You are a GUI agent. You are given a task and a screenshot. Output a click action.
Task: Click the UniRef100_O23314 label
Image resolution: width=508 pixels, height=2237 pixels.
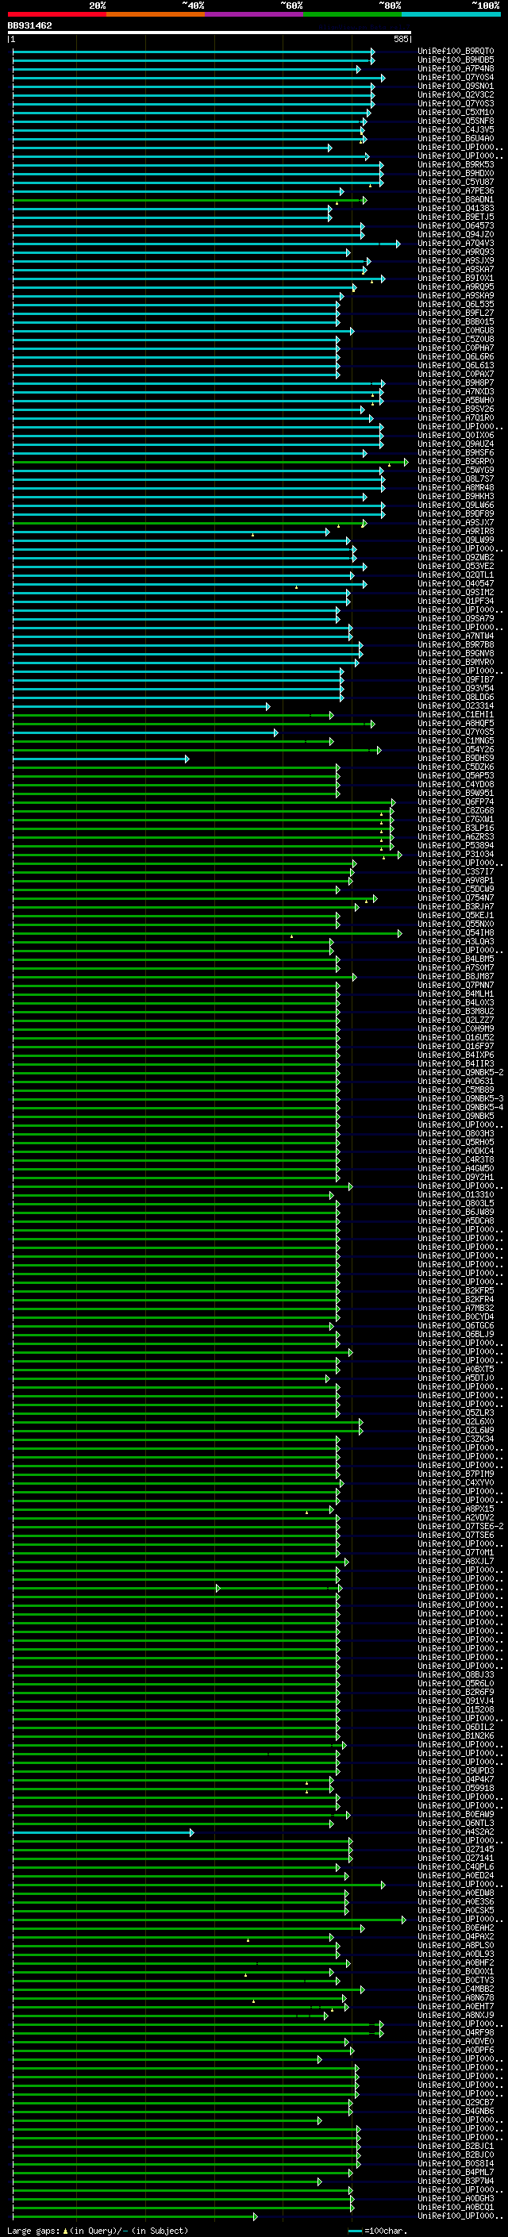tap(456, 706)
